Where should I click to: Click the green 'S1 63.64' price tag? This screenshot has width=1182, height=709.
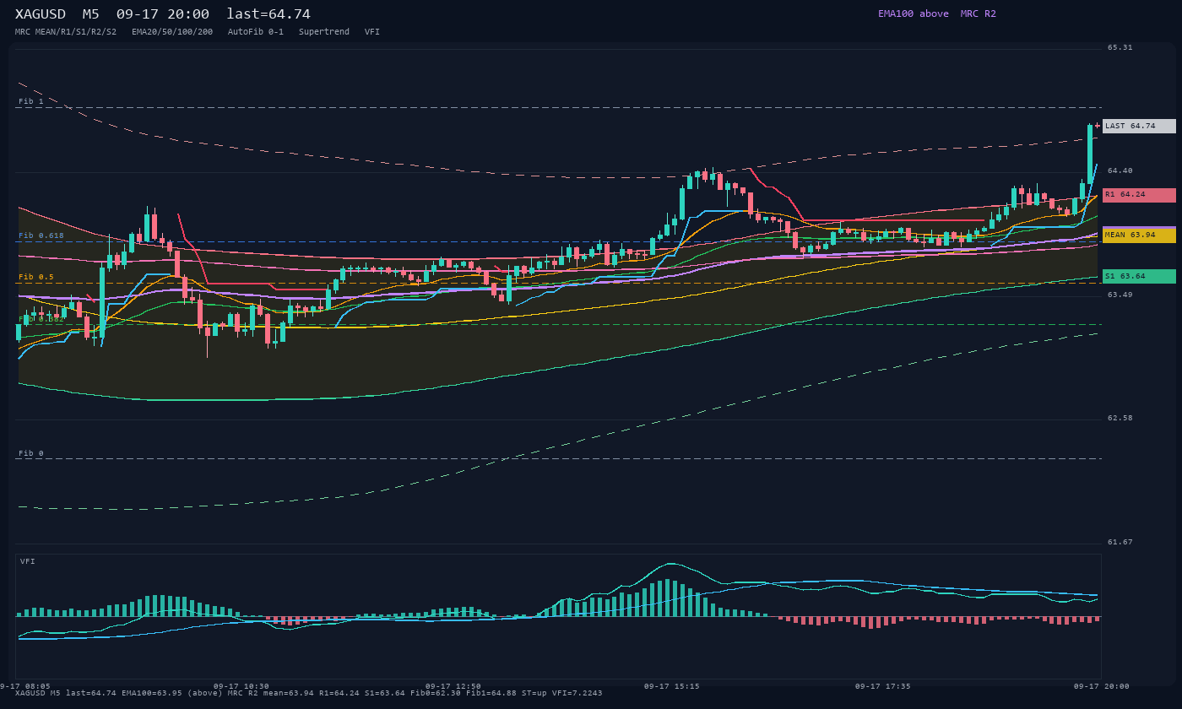click(1139, 276)
